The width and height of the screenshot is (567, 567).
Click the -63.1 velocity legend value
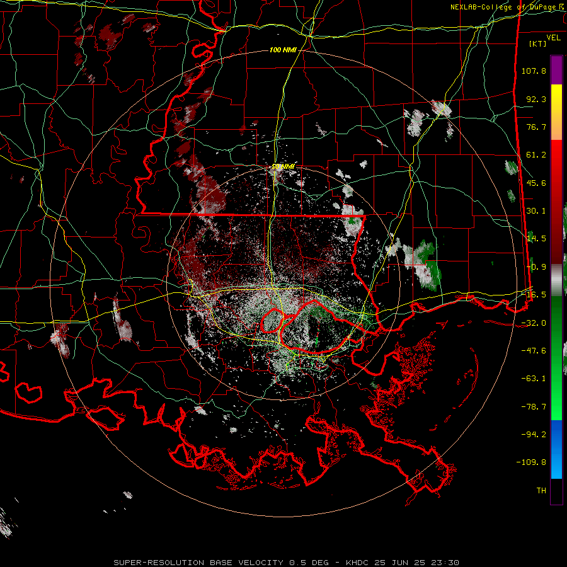click(534, 379)
